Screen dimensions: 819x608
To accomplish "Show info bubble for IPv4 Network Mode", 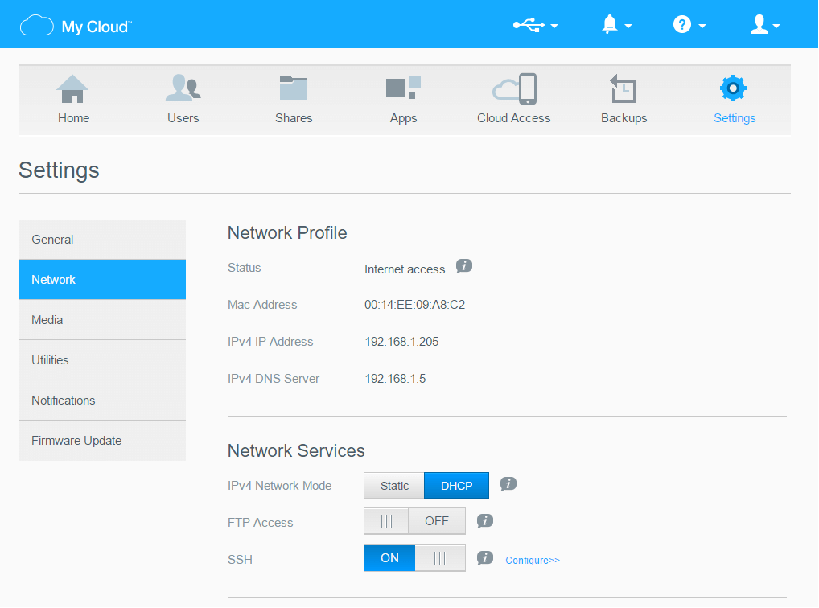I will (508, 484).
